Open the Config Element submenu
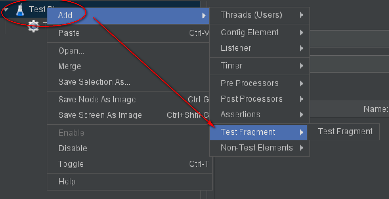Viewport: 389px width, 199px height. (x=259, y=33)
